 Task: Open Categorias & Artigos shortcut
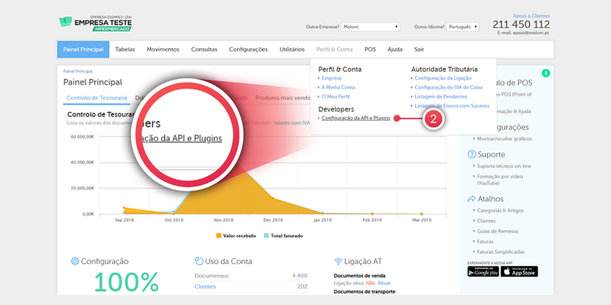(x=500, y=210)
